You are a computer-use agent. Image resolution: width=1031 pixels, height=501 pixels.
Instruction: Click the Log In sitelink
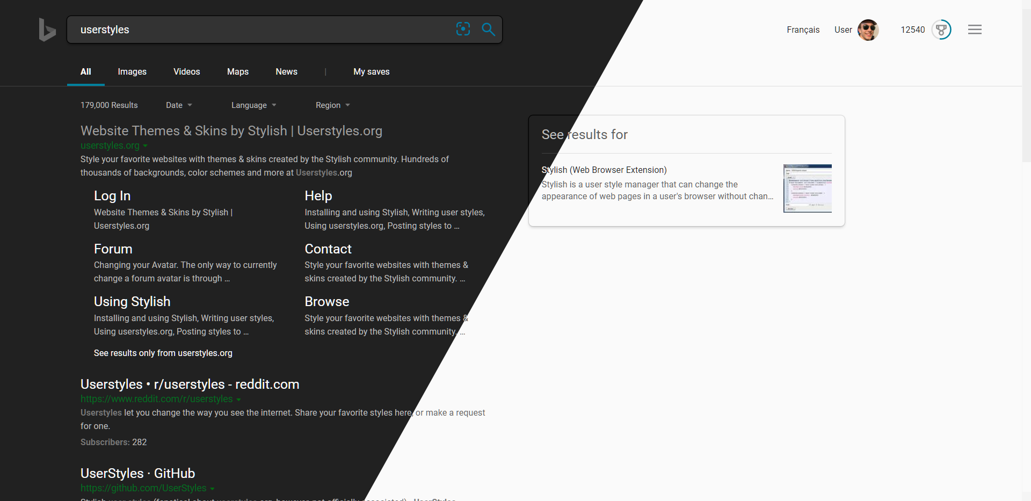click(112, 196)
